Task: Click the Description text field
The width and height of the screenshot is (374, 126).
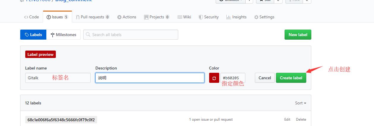Action: [150, 78]
